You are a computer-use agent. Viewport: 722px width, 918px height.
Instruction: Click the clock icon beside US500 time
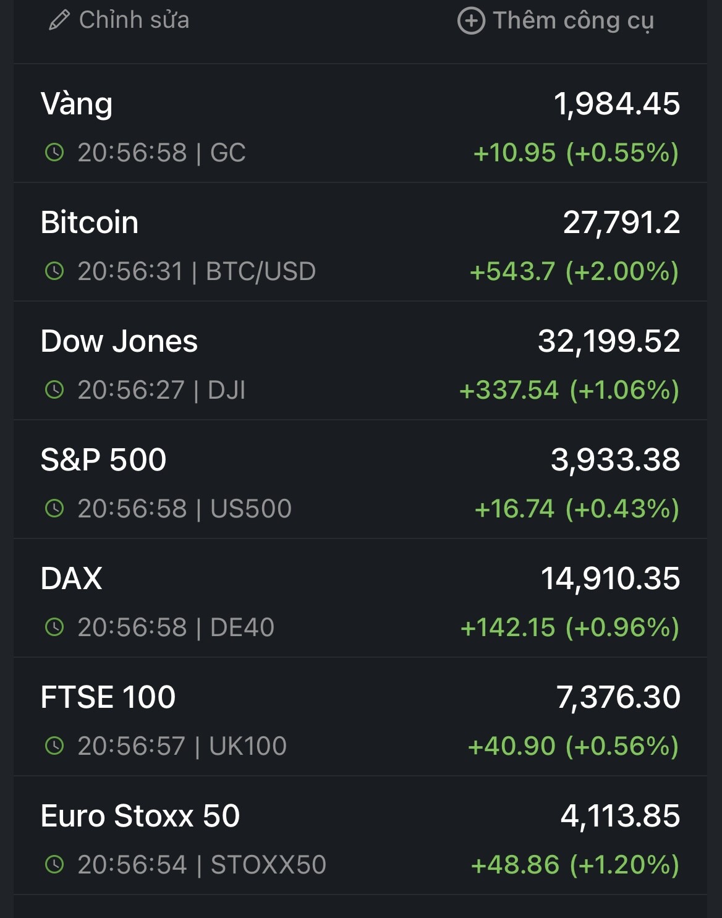click(x=54, y=508)
